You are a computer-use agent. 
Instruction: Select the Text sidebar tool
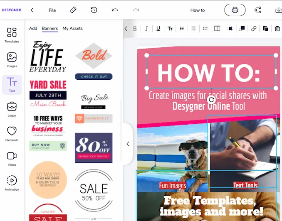point(12,85)
